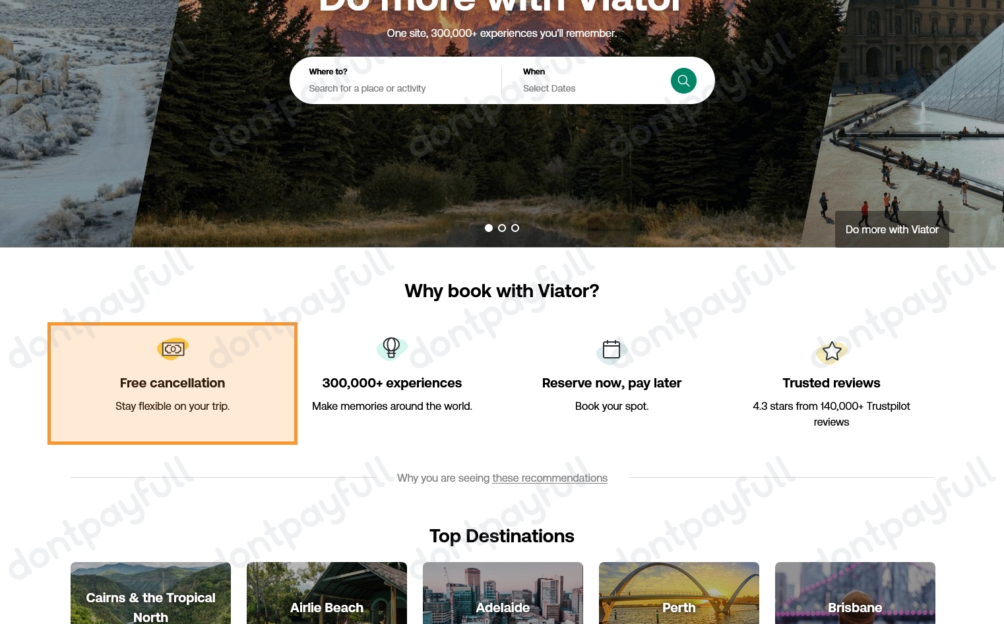Select the second carousel dot

502,228
